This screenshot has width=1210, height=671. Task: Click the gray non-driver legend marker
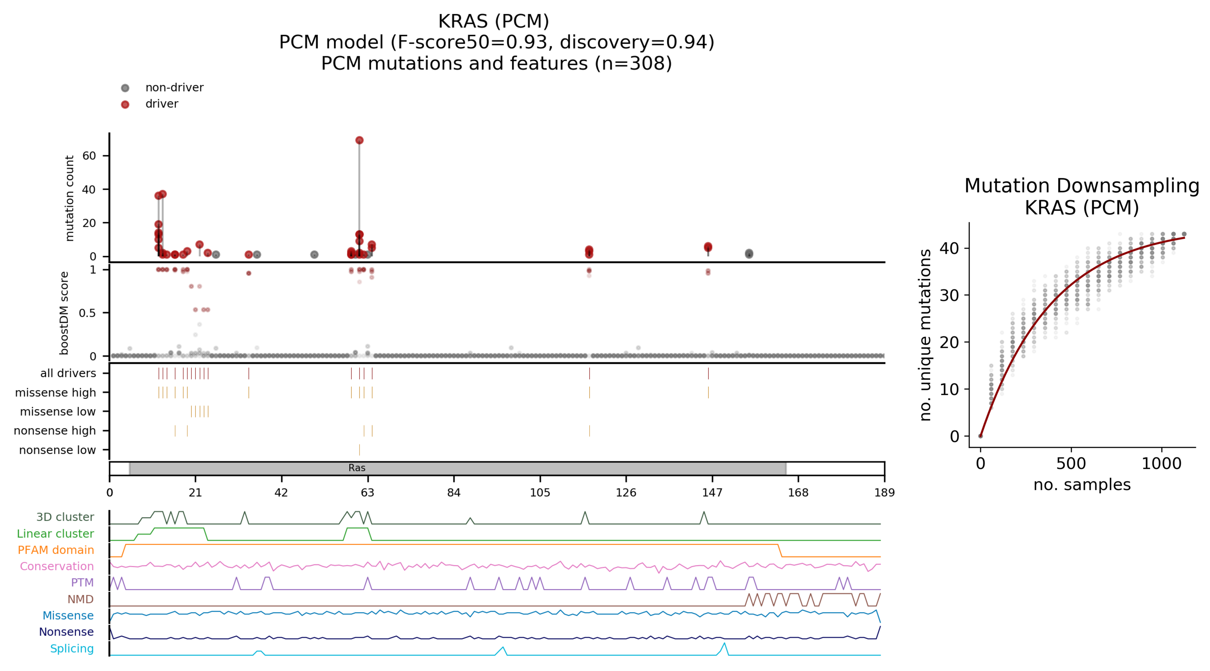[125, 88]
